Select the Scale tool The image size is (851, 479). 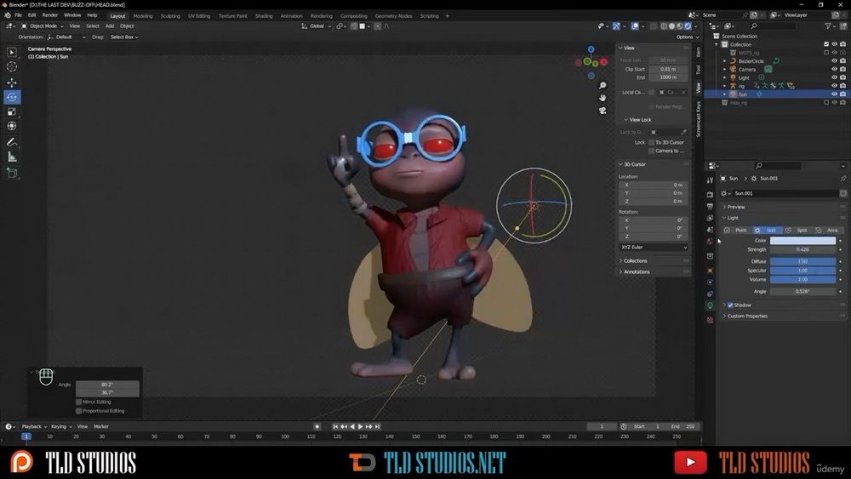point(12,111)
